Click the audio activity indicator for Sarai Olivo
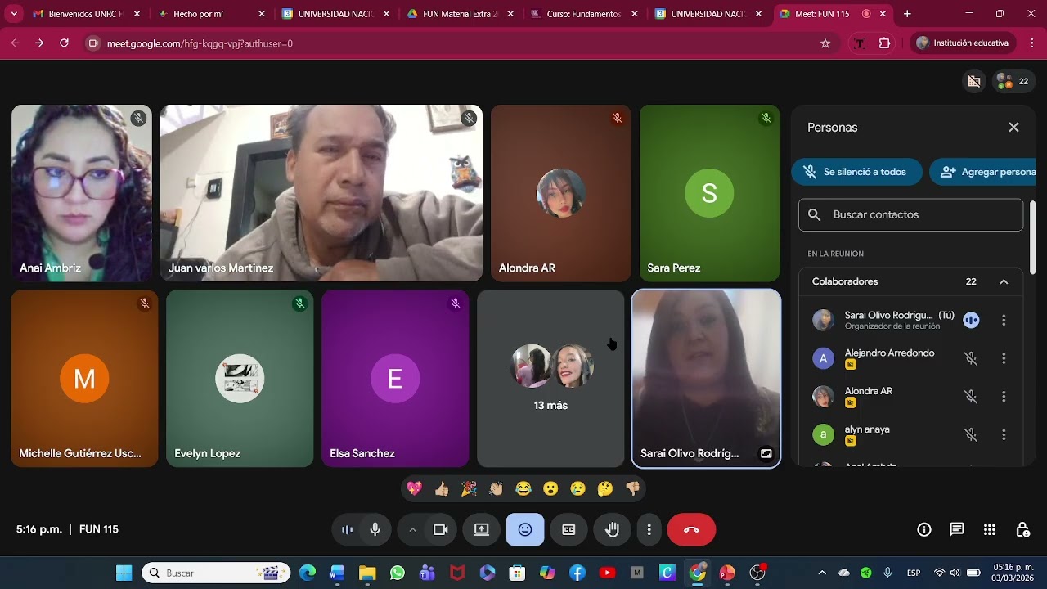The width and height of the screenshot is (1047, 589). [x=971, y=320]
